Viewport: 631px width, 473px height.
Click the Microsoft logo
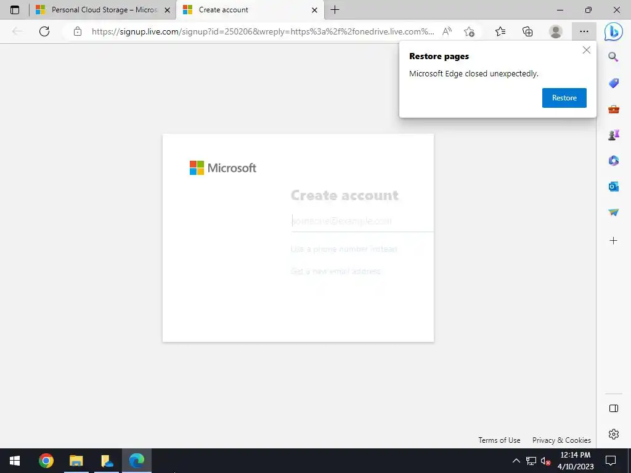[x=222, y=168]
